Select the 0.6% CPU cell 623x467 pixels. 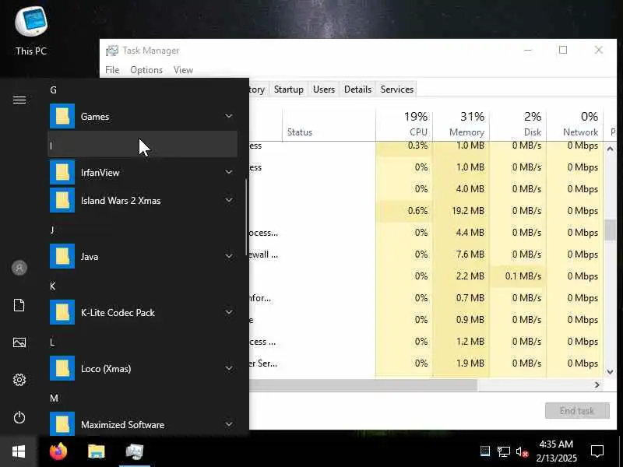[x=404, y=210]
